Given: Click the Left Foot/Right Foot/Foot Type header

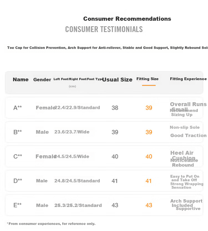Looking at the screenshot, I should [78, 79].
